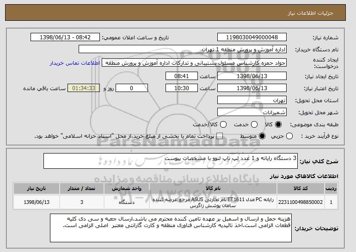Screen dimensions: 356x252
Task: Click the جزئیات اطلاعات نیاز header title
Action: (x=310, y=13)
